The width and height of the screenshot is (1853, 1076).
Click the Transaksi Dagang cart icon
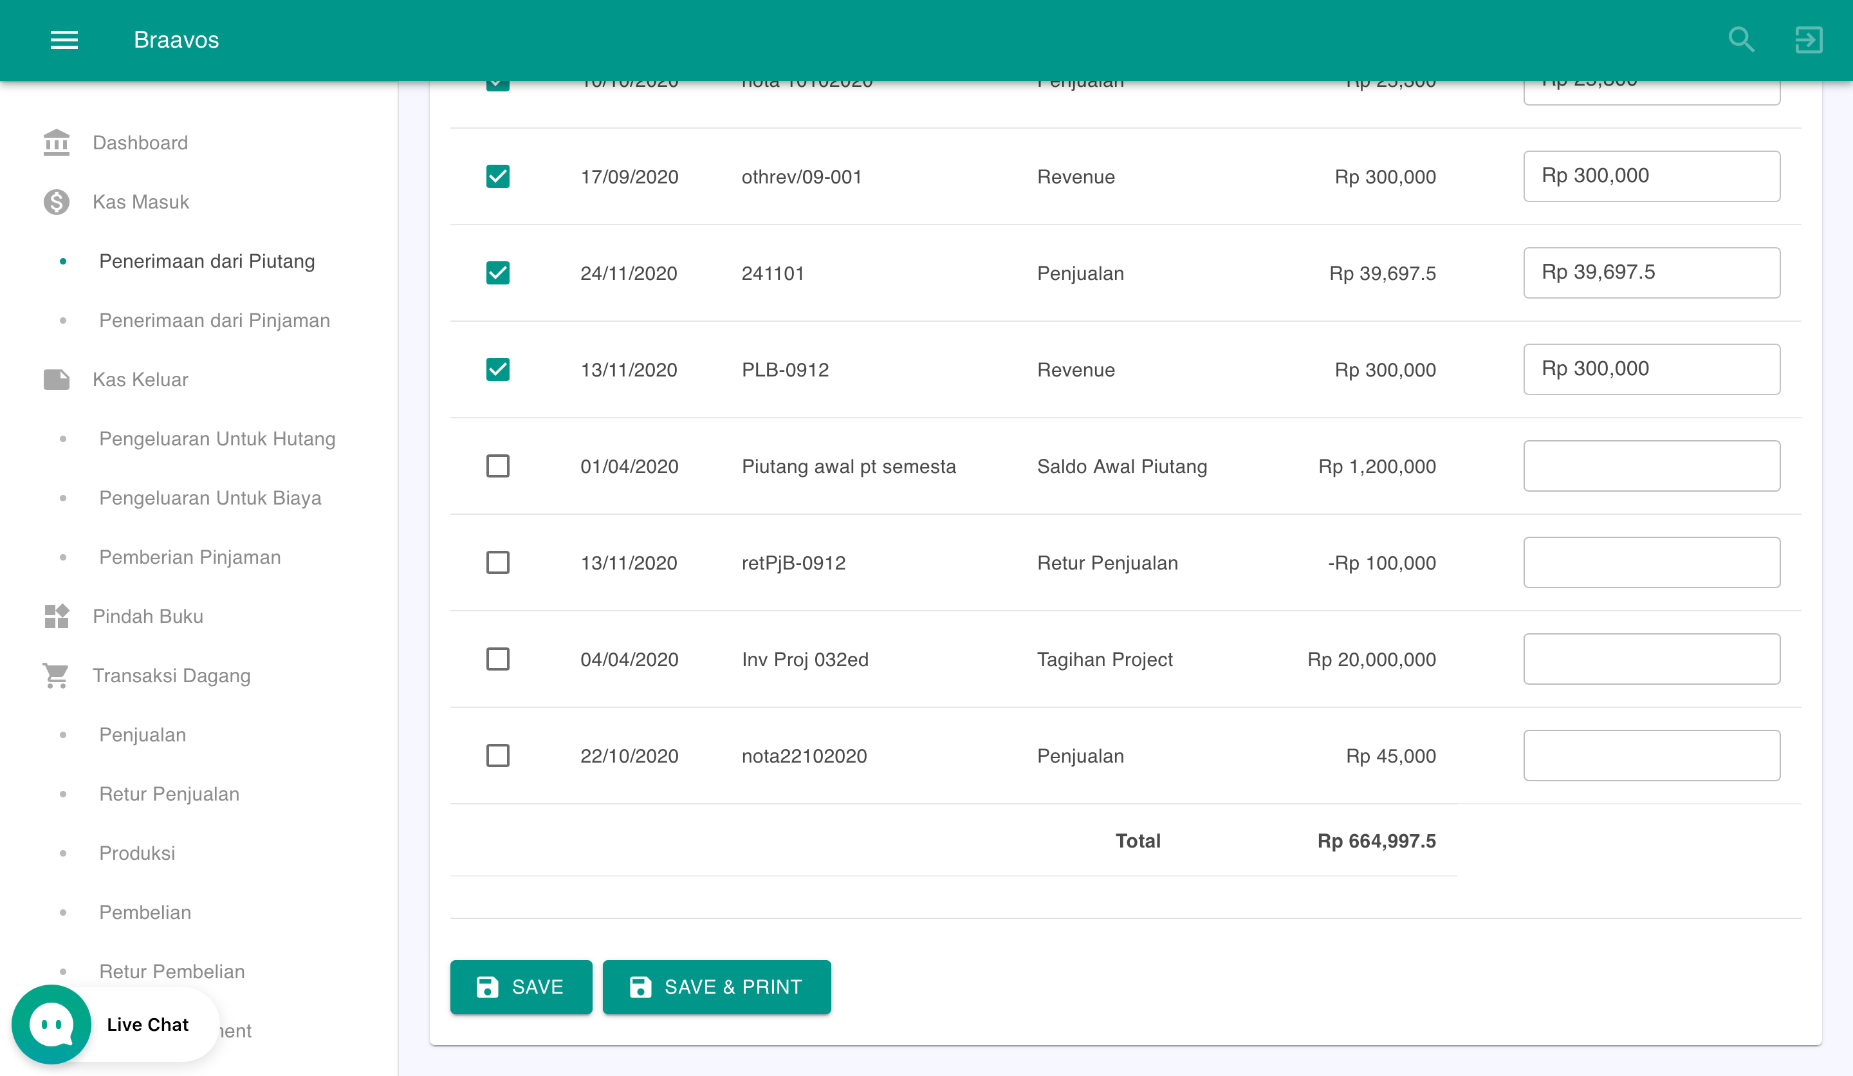[56, 675]
